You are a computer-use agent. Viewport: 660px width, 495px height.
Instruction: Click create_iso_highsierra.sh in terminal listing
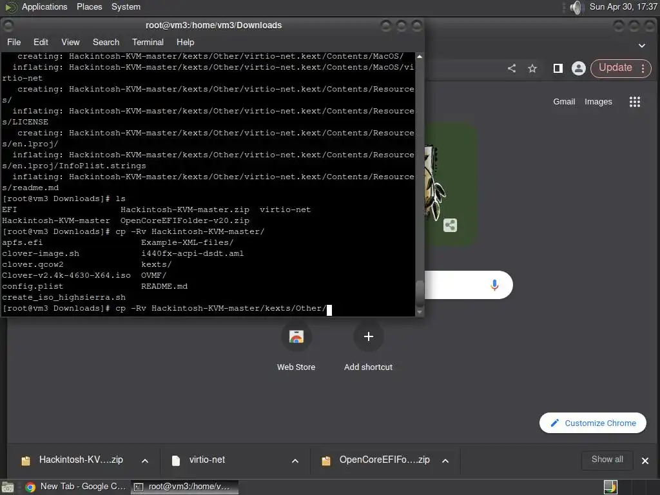coord(64,297)
